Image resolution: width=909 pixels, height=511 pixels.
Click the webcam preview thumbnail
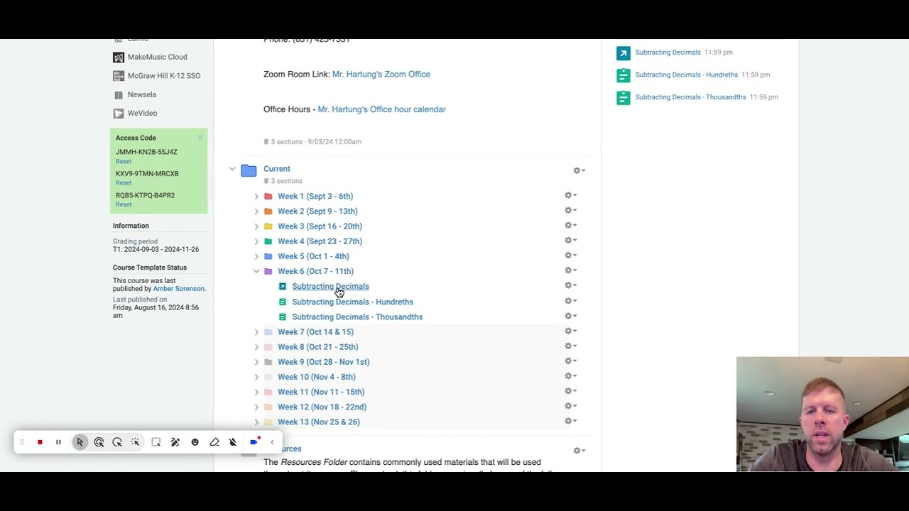tap(822, 414)
